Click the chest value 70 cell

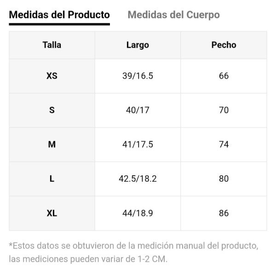[224, 110]
